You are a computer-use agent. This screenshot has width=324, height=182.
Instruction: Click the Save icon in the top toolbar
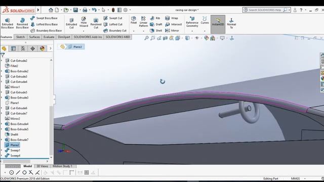click(x=75, y=10)
